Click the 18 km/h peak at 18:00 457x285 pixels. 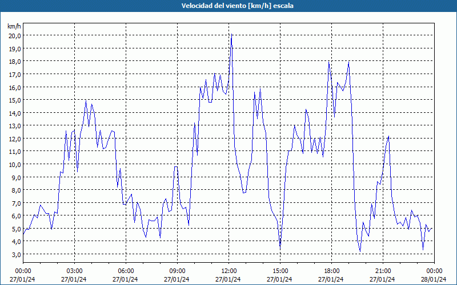pyautogui.click(x=329, y=62)
